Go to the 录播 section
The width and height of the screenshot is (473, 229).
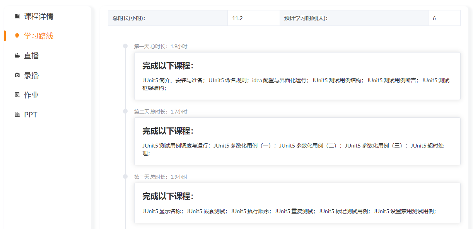click(31, 75)
